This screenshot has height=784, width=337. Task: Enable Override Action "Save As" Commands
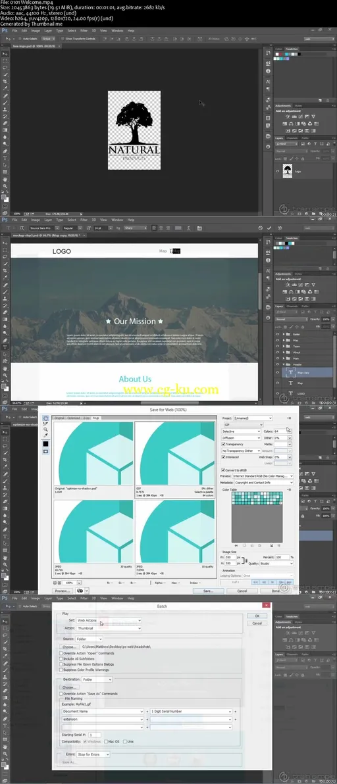(x=61, y=693)
